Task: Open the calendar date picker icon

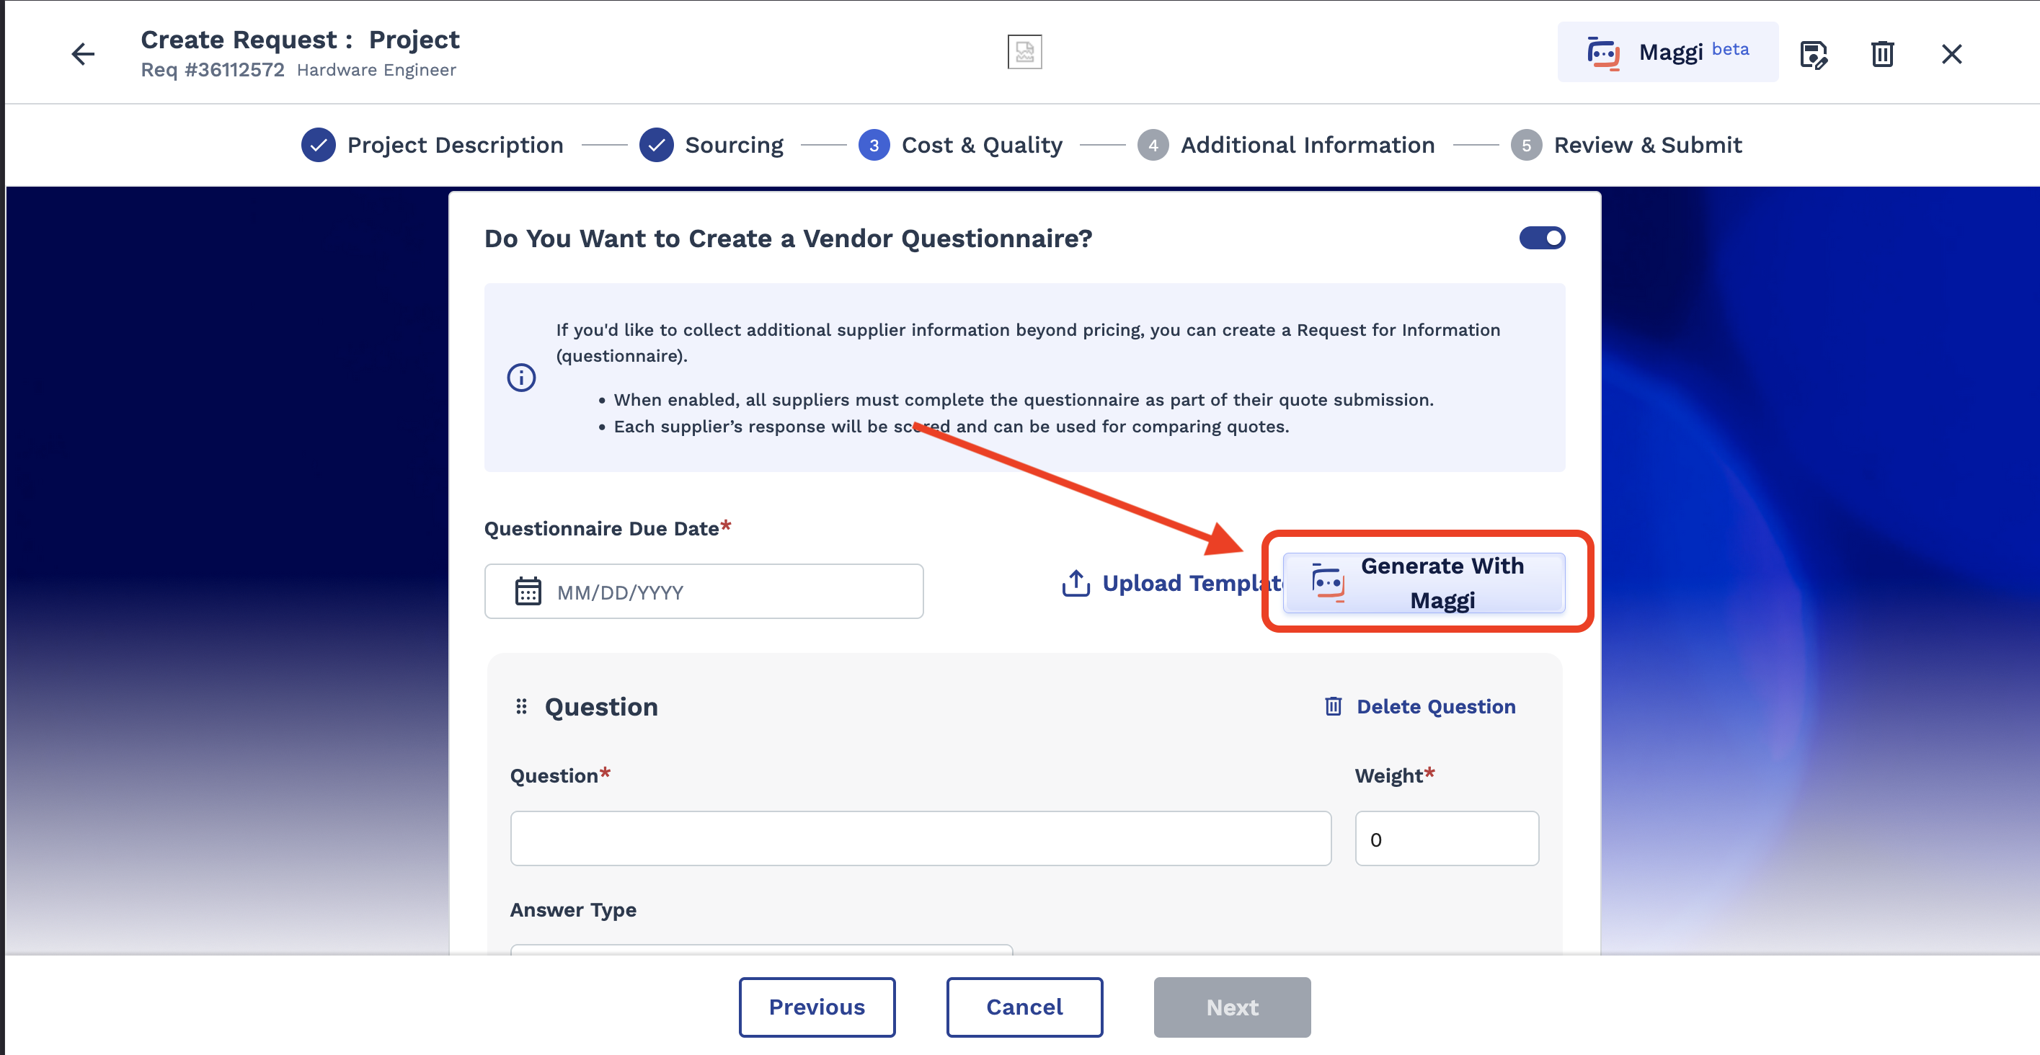Action: pos(528,591)
